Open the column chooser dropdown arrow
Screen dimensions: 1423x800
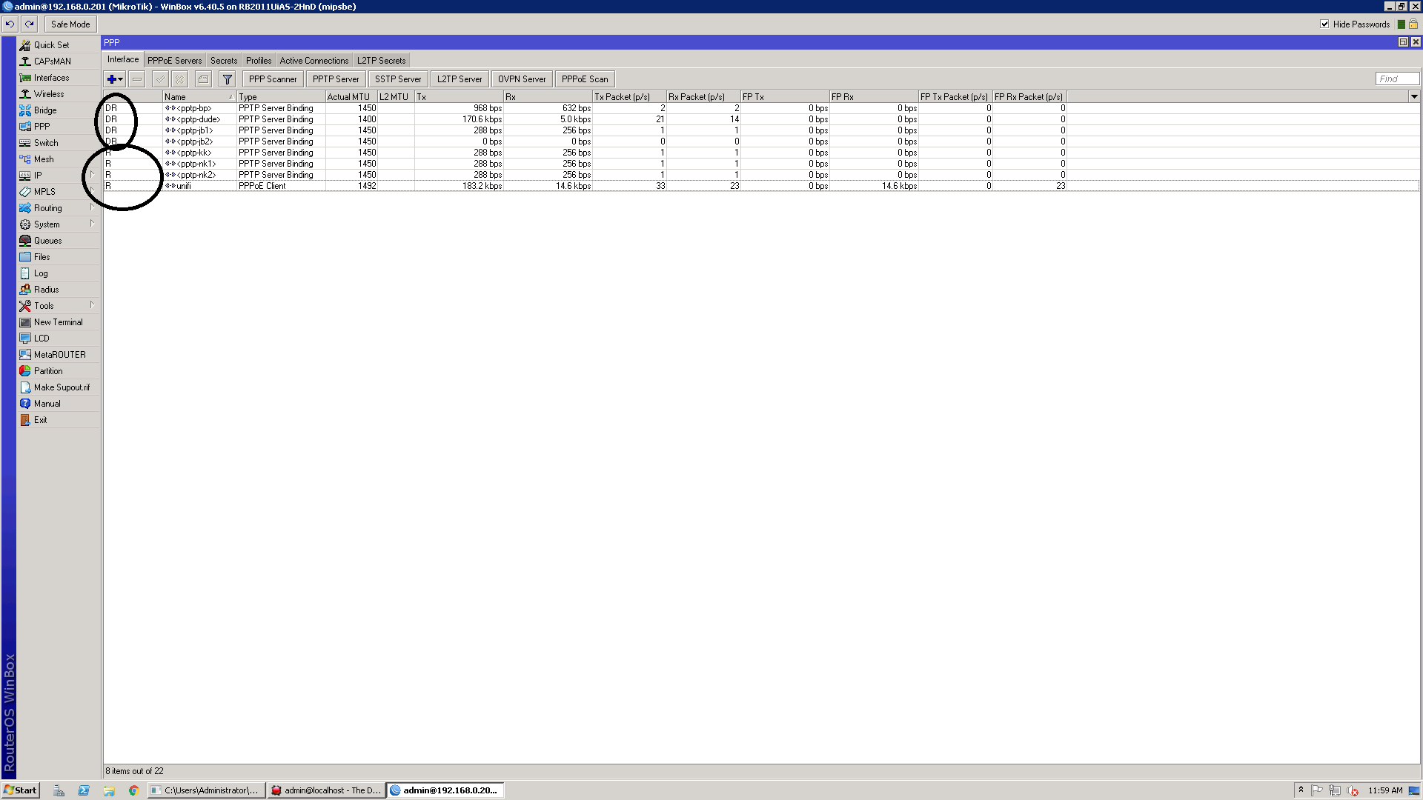[x=1413, y=97]
